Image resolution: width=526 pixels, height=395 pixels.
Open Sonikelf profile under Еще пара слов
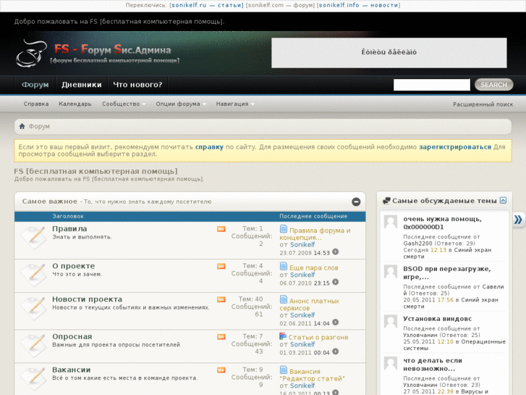(x=302, y=275)
